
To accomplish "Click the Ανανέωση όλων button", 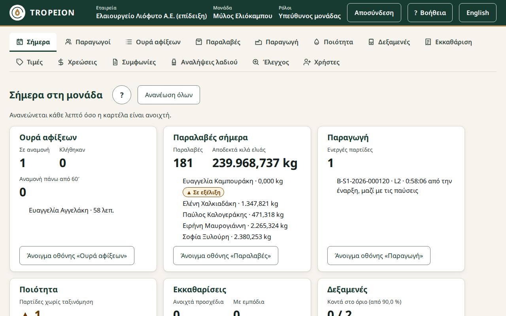I will pos(169,95).
